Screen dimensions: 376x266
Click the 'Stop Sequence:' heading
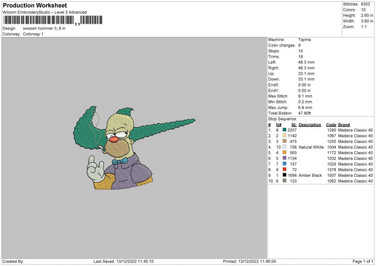tap(283, 119)
